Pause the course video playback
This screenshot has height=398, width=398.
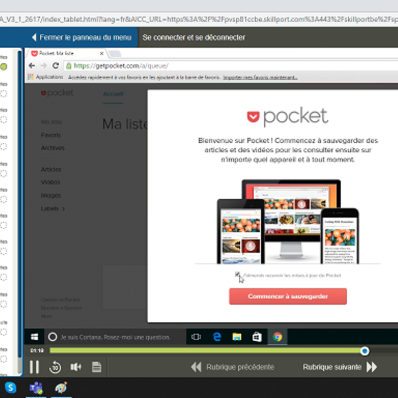(34, 367)
